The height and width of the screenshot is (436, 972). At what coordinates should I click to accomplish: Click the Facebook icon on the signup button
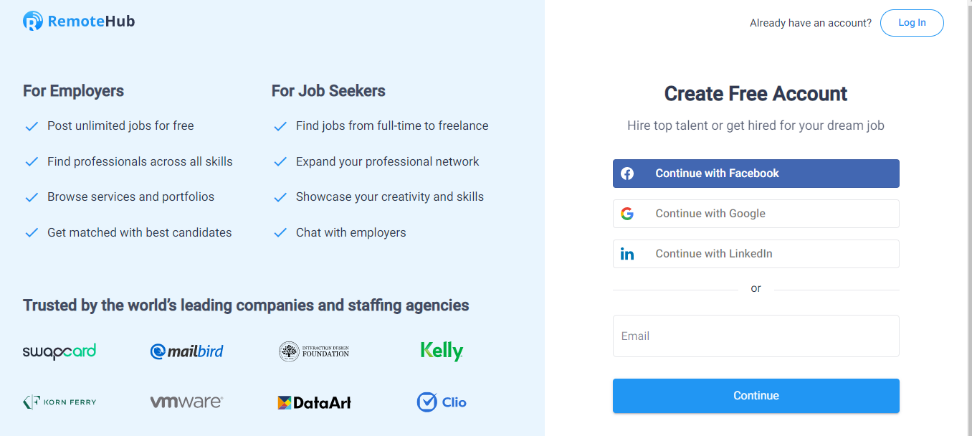[627, 174]
